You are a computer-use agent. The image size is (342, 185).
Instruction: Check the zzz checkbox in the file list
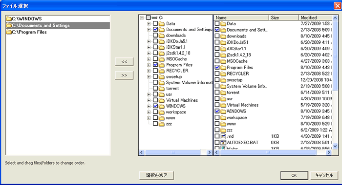(x=217, y=130)
